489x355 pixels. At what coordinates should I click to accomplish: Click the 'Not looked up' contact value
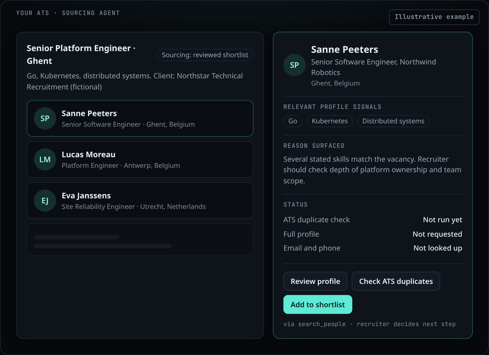[x=438, y=248]
